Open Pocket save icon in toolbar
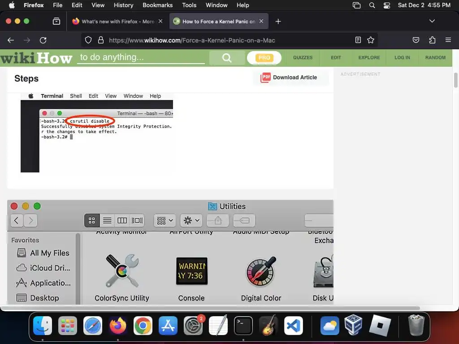Image resolution: width=459 pixels, height=344 pixels. coord(416,40)
